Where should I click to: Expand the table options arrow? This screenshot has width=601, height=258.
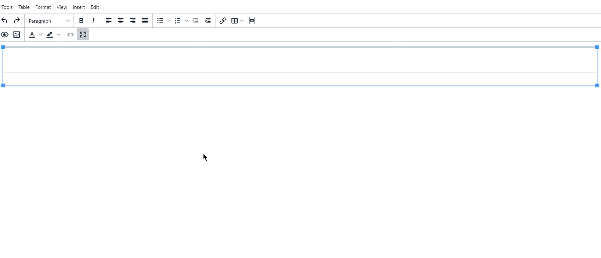coord(242,21)
